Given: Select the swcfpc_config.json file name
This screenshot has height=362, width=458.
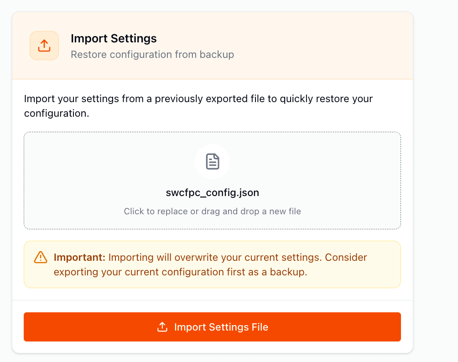Looking at the screenshot, I should [213, 192].
